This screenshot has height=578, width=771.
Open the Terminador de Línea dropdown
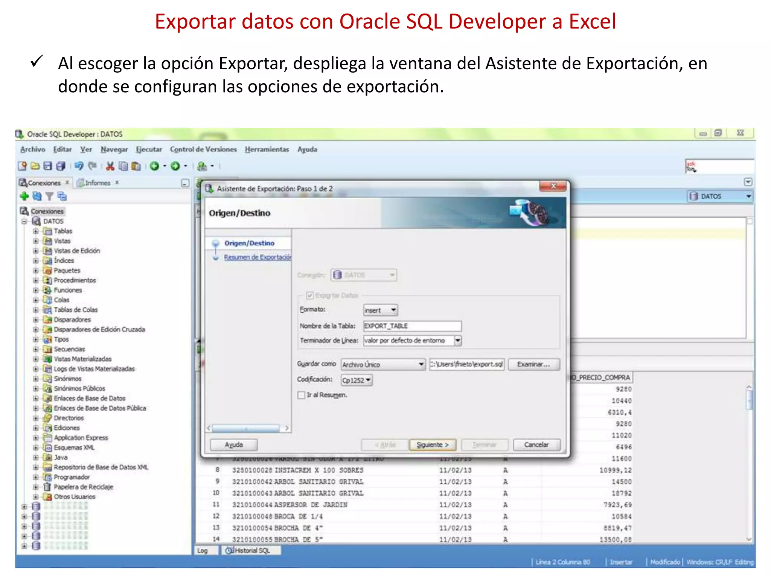click(457, 341)
